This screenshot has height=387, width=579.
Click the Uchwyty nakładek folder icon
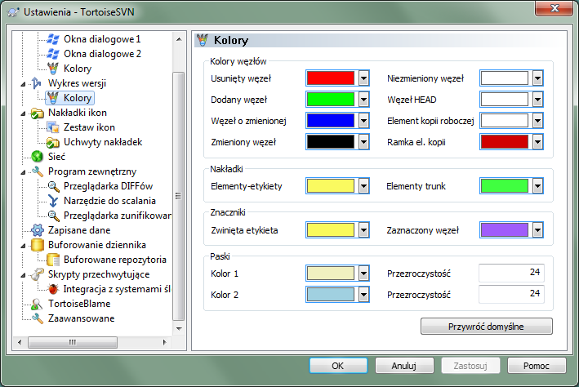pyautogui.click(x=53, y=142)
